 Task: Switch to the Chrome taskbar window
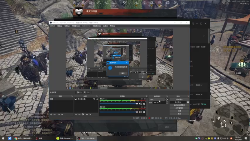[23, 138]
